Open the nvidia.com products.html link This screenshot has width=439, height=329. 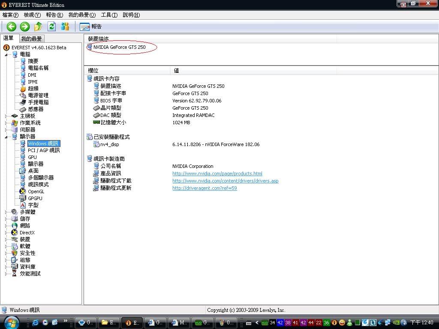pos(217,173)
